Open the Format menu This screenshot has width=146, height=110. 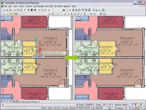[x=29, y=6]
